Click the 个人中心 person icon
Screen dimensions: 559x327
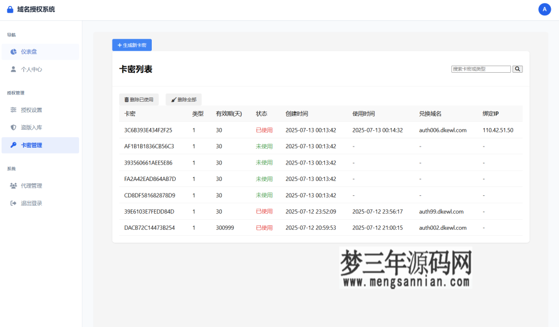coord(13,69)
